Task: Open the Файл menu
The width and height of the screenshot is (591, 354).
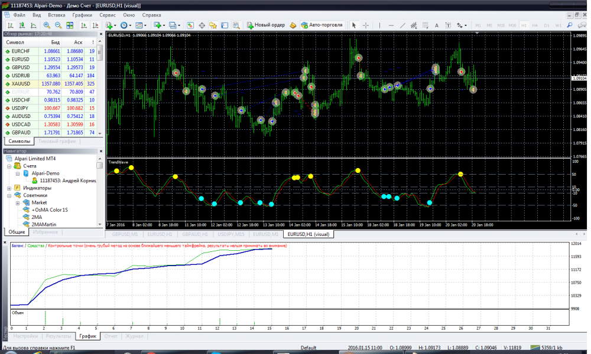Action: tap(19, 15)
